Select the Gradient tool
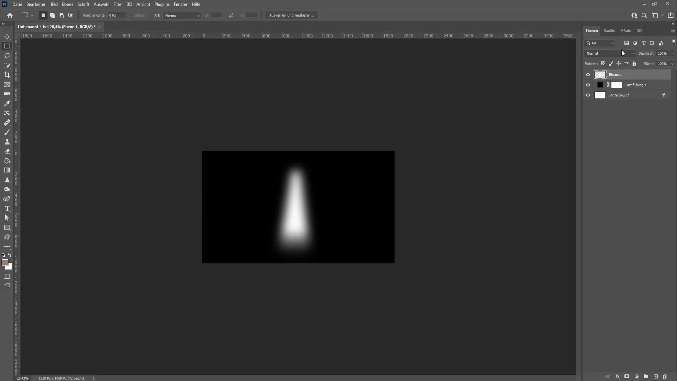Image resolution: width=677 pixels, height=381 pixels. [x=7, y=170]
